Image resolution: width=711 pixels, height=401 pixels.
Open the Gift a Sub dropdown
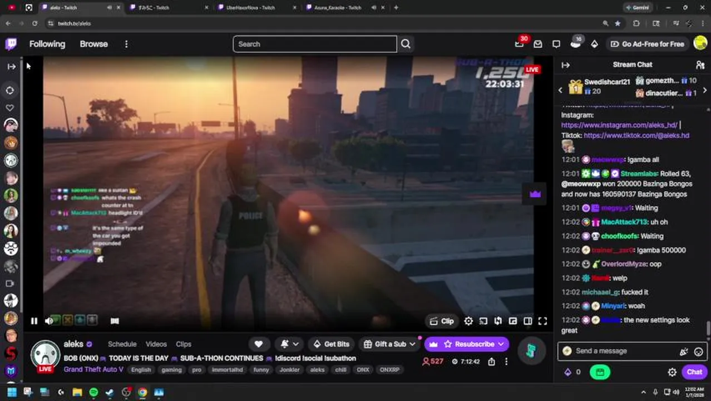pos(389,344)
